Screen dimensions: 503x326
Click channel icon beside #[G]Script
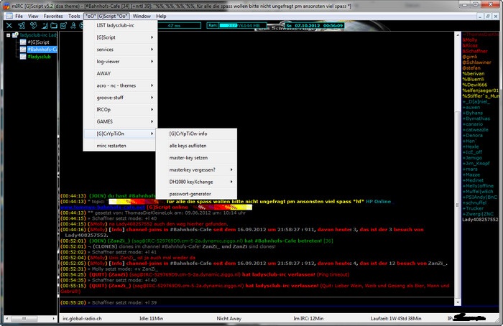23,42
